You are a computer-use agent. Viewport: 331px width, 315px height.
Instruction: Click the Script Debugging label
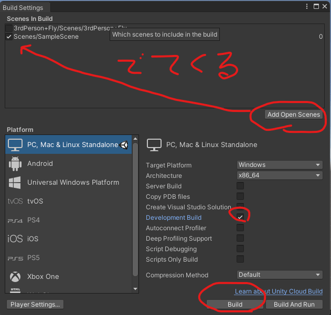[x=171, y=249]
